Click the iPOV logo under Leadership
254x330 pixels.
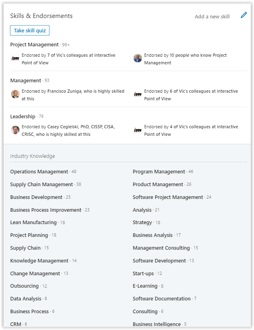[138, 130]
